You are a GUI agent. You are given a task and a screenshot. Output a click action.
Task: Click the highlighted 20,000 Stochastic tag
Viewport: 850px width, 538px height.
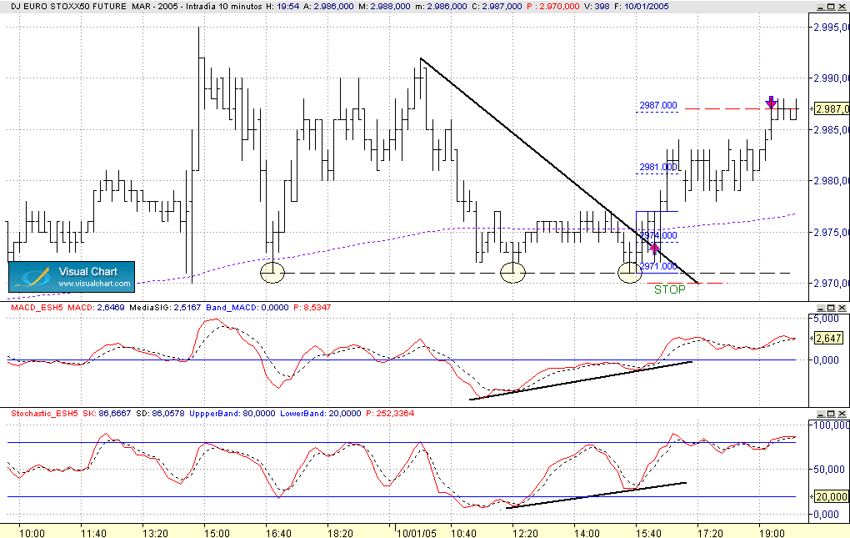click(x=831, y=497)
